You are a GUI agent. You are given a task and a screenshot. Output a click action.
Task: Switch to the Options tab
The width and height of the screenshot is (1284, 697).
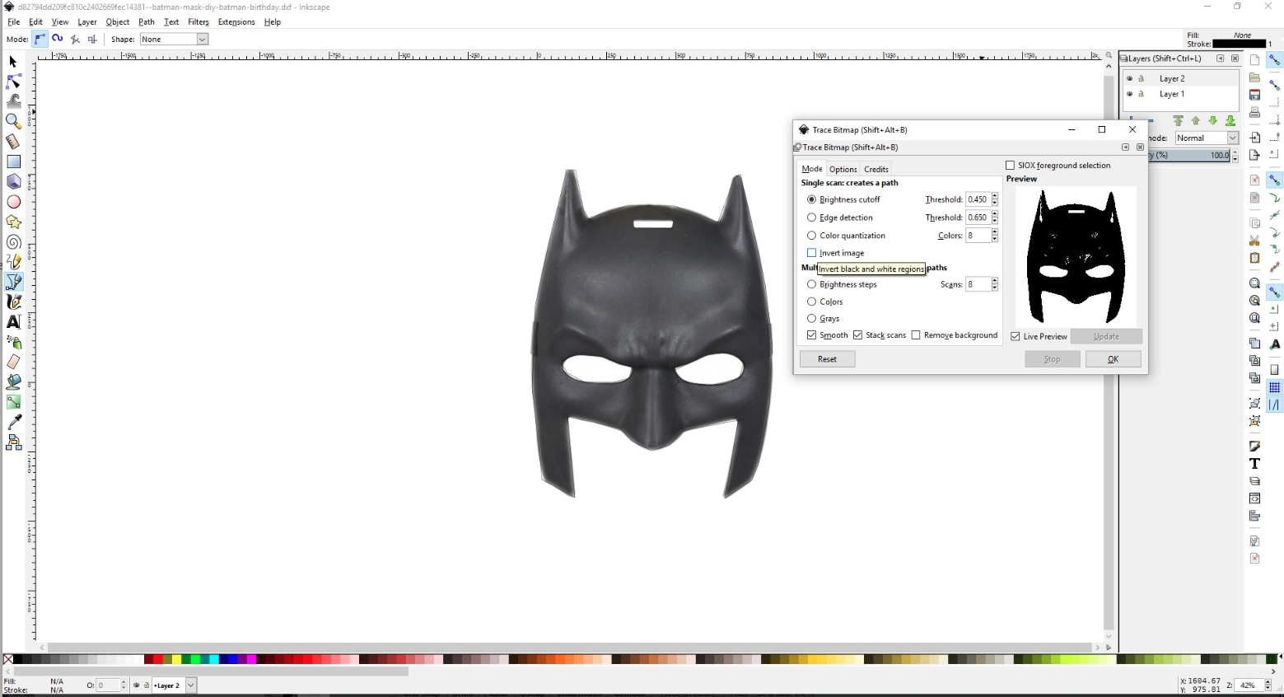coord(843,169)
